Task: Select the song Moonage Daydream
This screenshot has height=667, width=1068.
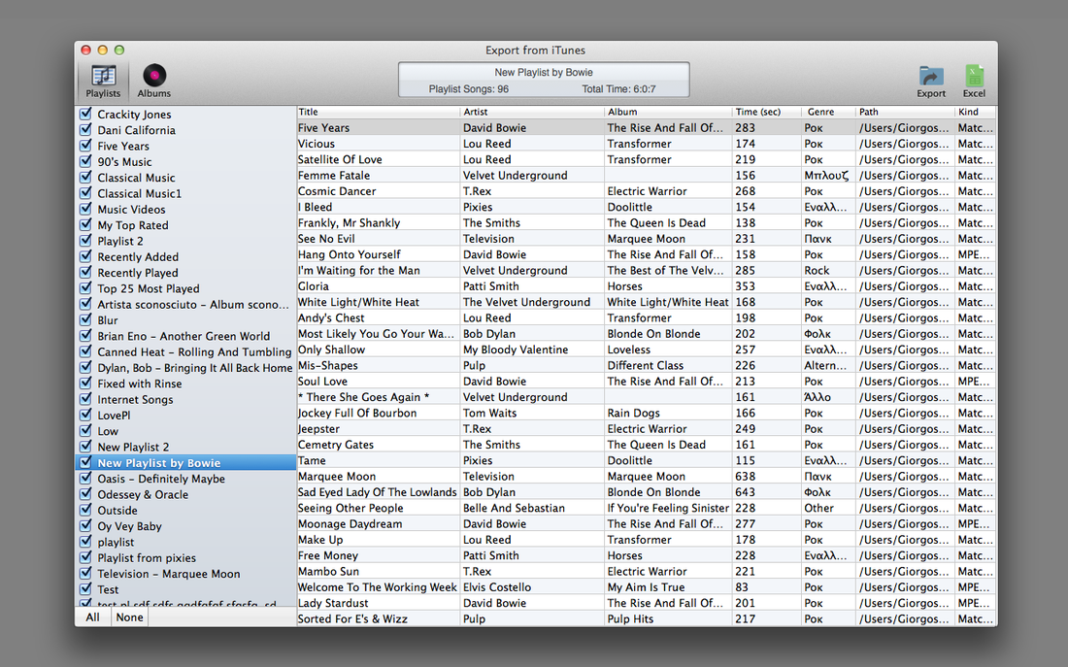Action: [x=350, y=524]
